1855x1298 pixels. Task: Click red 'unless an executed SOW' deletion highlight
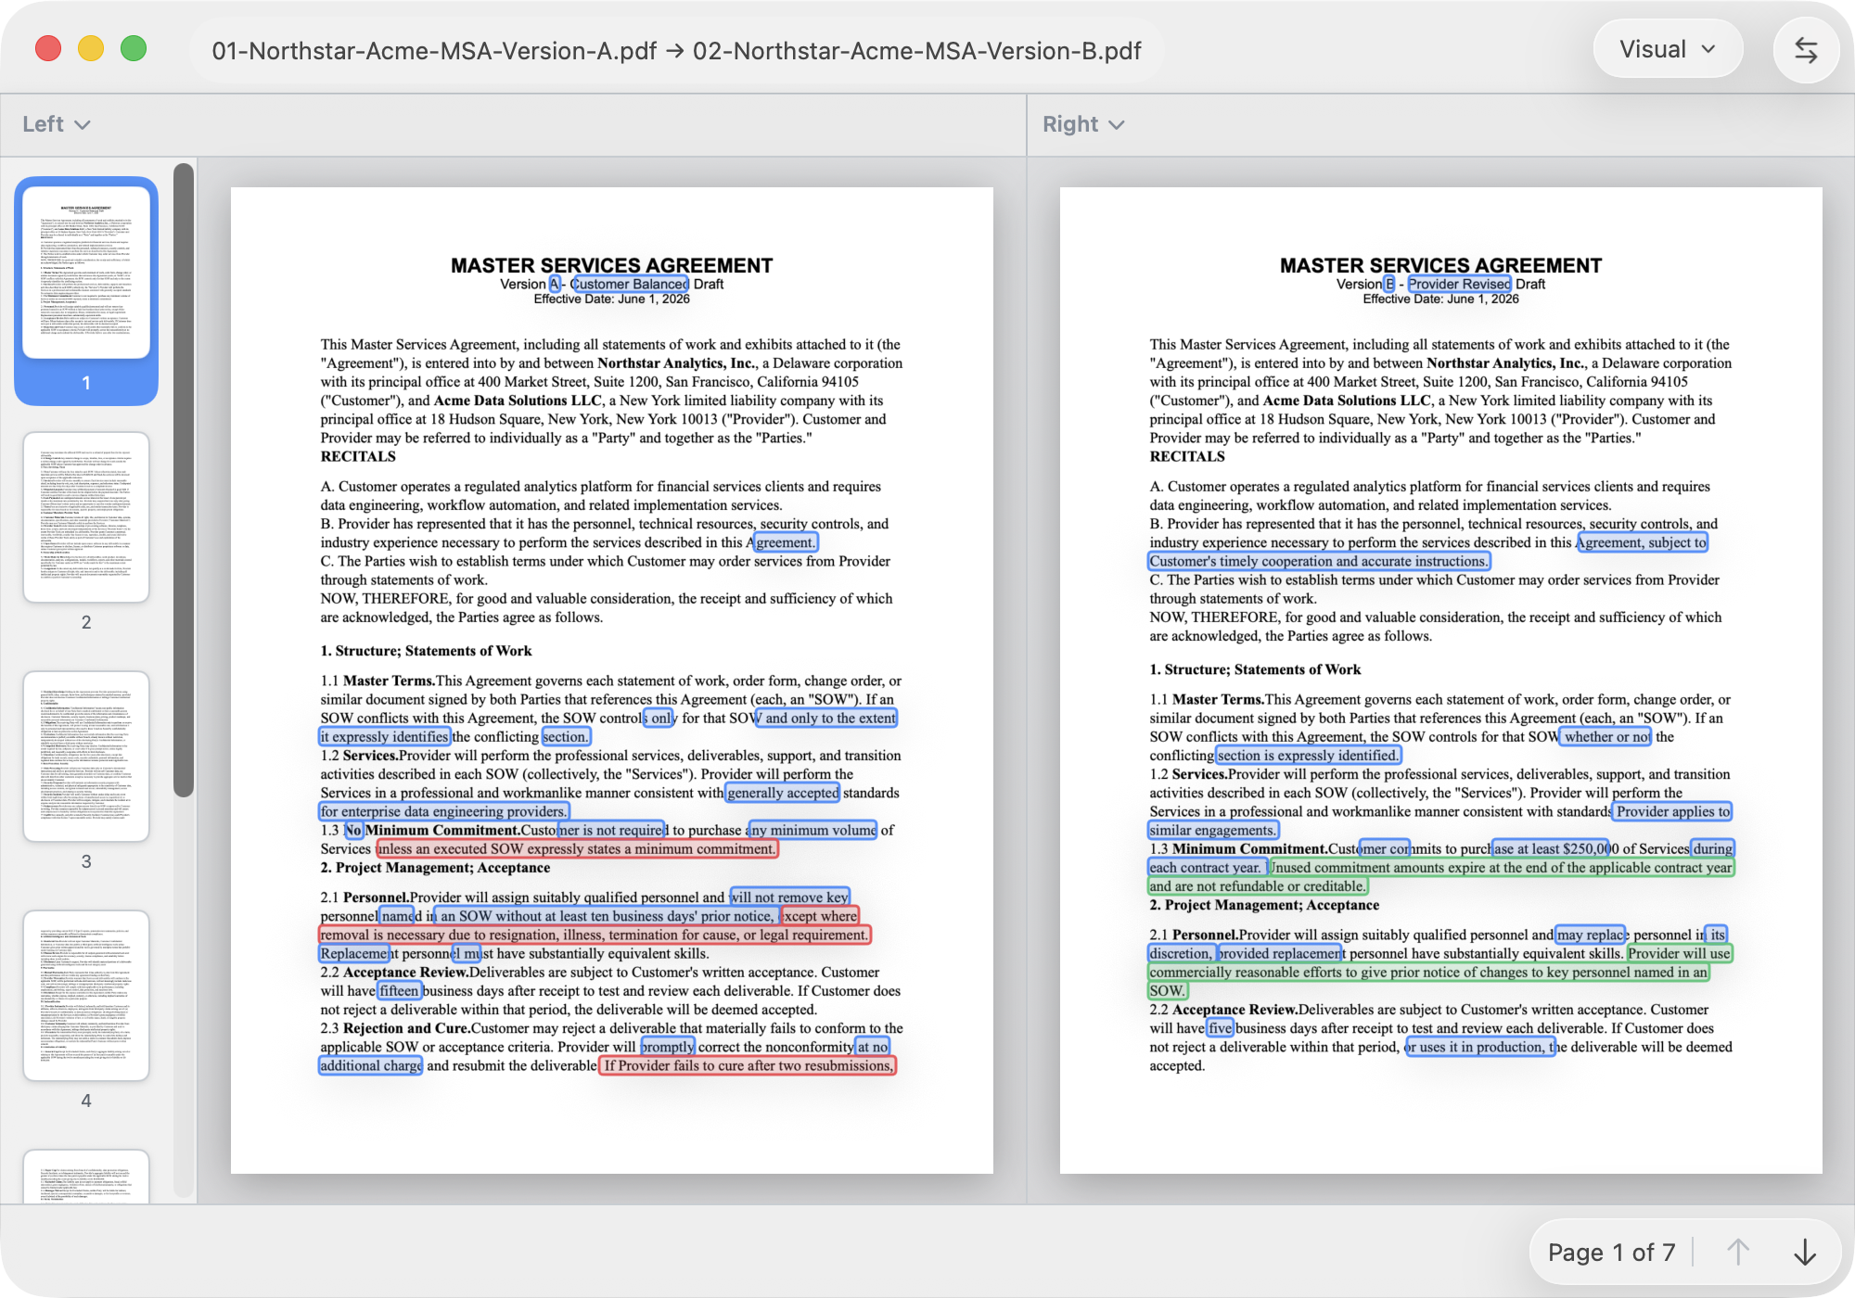577,848
